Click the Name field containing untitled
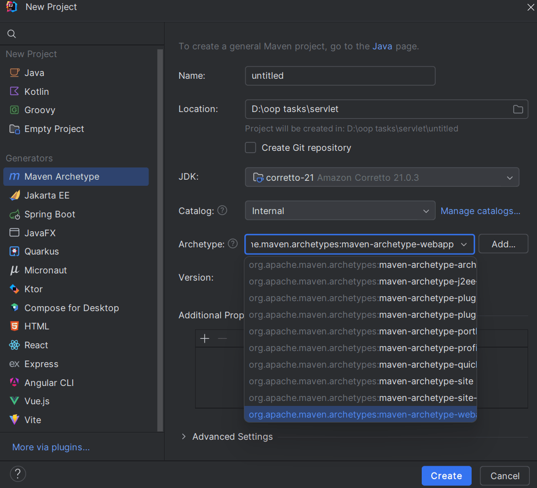The image size is (537, 488). 340,76
